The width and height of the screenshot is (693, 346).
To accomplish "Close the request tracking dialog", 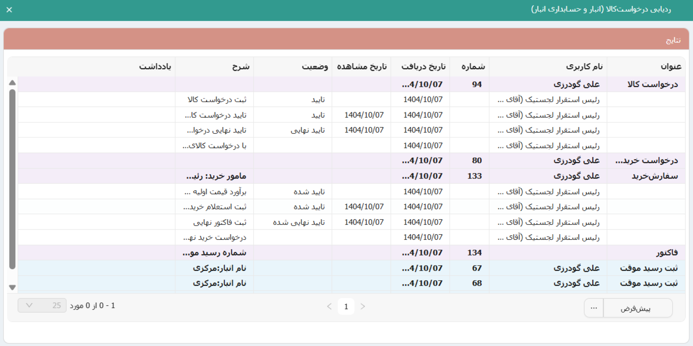I will [9, 10].
